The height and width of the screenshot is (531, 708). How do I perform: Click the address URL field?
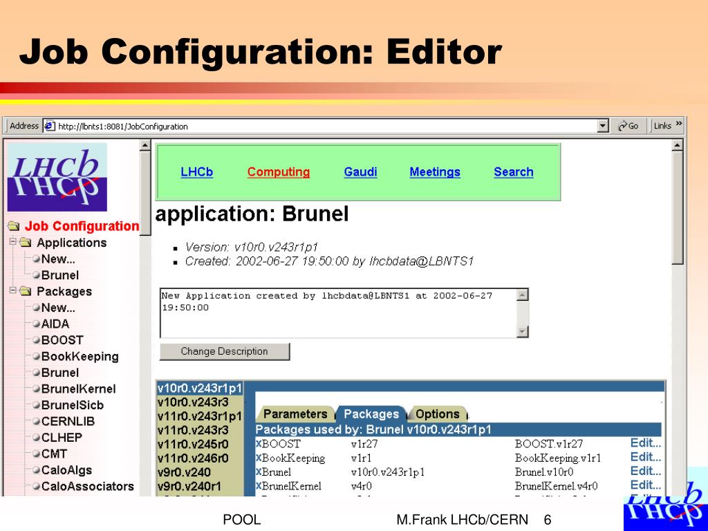326,127
